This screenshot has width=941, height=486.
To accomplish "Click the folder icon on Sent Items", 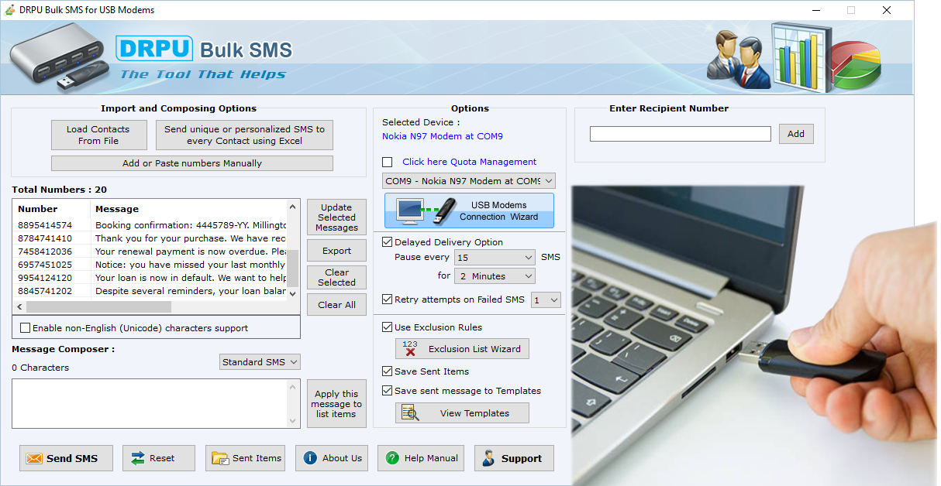I will pos(220,458).
